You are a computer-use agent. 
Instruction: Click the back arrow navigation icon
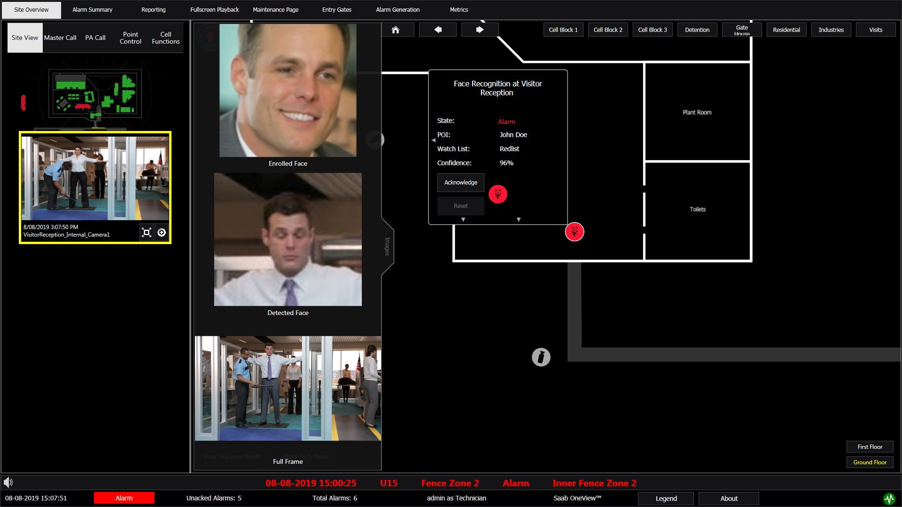click(438, 30)
